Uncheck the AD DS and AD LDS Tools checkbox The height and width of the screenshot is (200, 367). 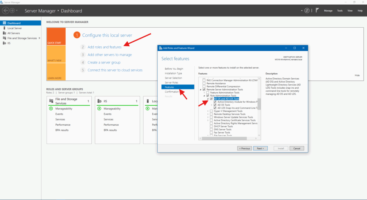[211, 99]
